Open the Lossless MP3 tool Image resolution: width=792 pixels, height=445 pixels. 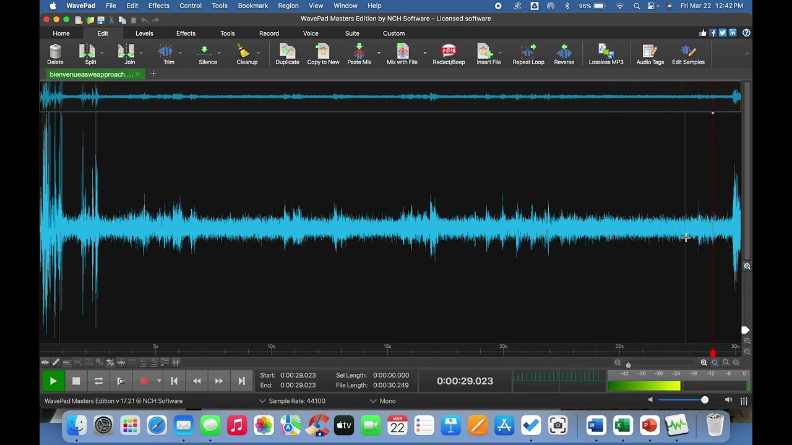tap(606, 54)
